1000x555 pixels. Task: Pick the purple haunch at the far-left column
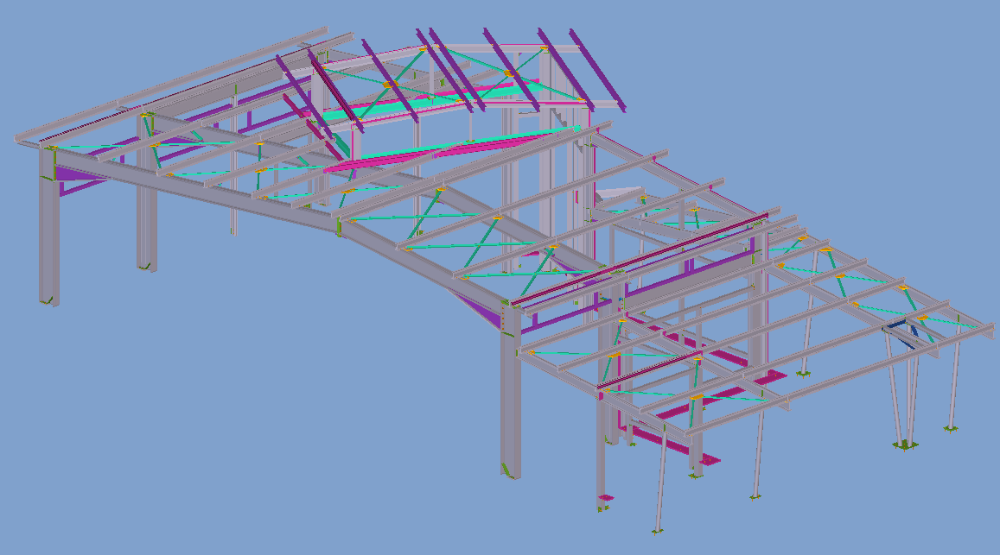pyautogui.click(x=80, y=181)
